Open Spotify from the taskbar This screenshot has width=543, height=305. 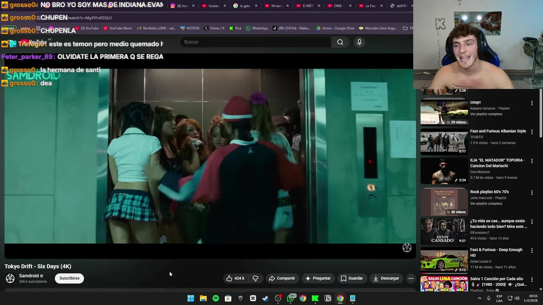[x=216, y=299]
